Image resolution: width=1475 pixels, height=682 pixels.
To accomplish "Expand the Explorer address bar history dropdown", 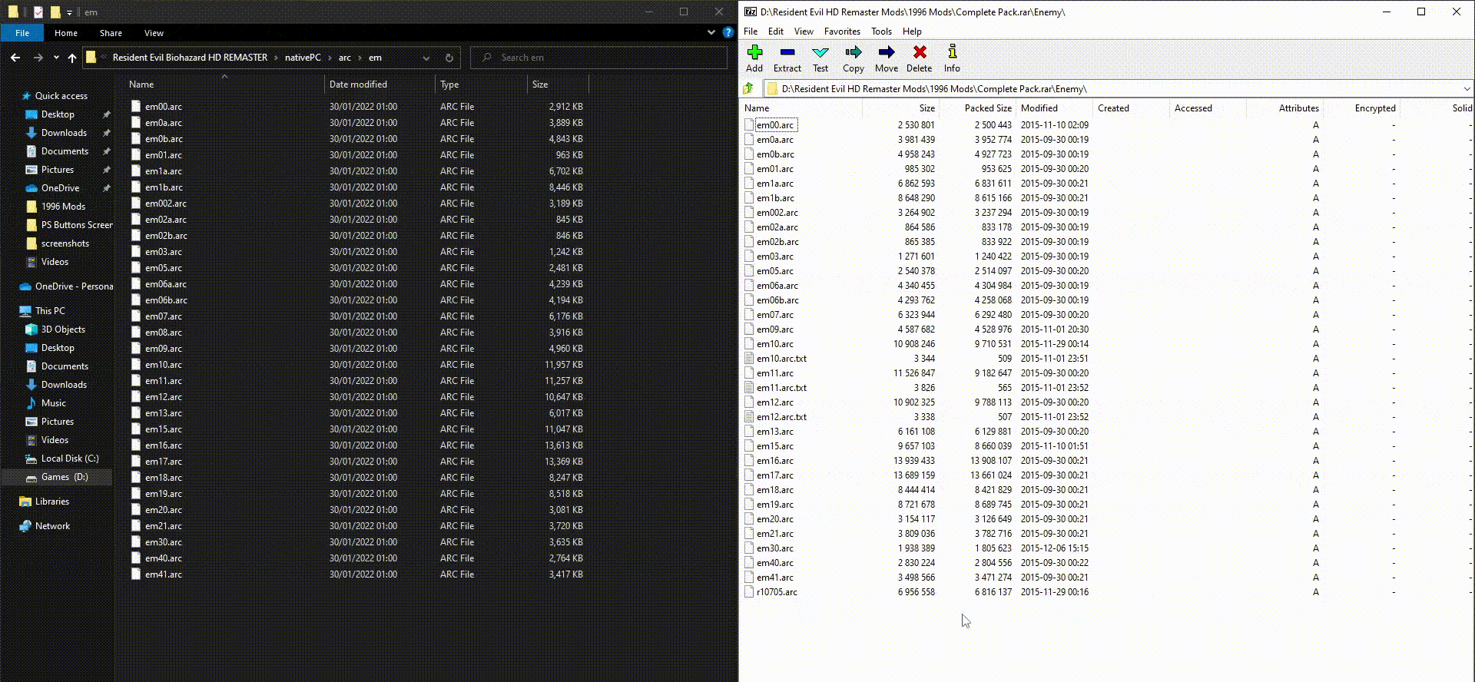I will tap(426, 58).
